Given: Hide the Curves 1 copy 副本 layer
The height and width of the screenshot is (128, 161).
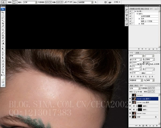Looking at the screenshot, I should pos(130,102).
